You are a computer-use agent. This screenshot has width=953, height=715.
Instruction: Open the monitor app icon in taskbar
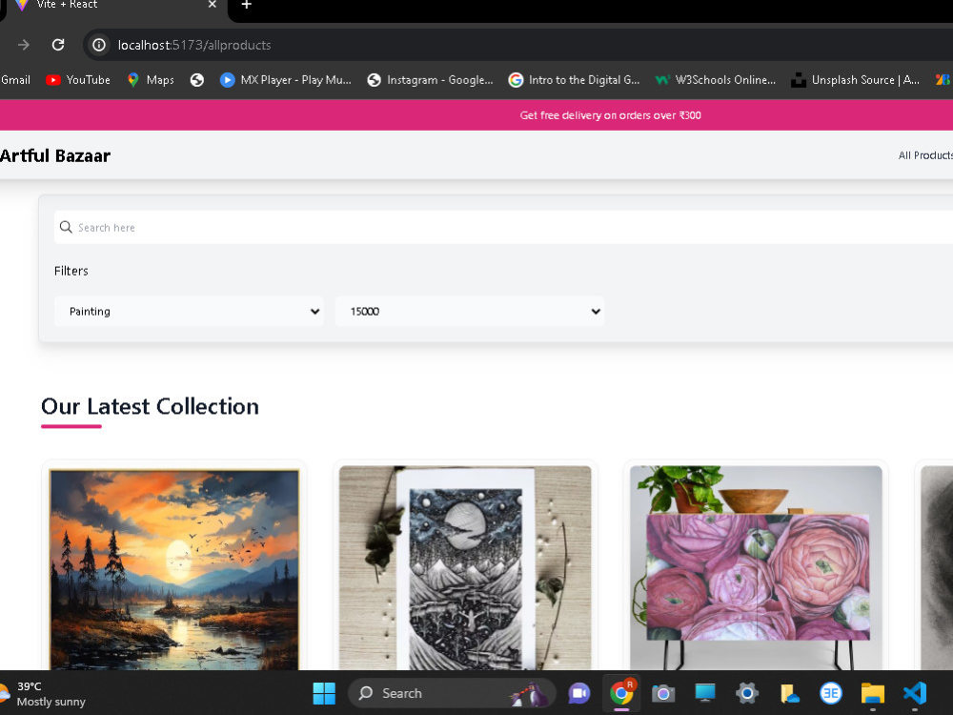pos(705,693)
